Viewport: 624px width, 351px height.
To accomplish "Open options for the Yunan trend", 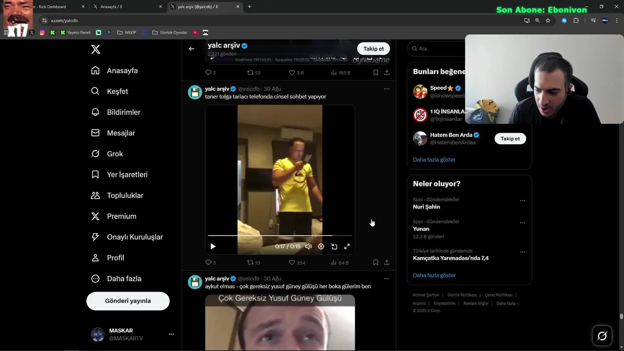I will pyautogui.click(x=523, y=223).
